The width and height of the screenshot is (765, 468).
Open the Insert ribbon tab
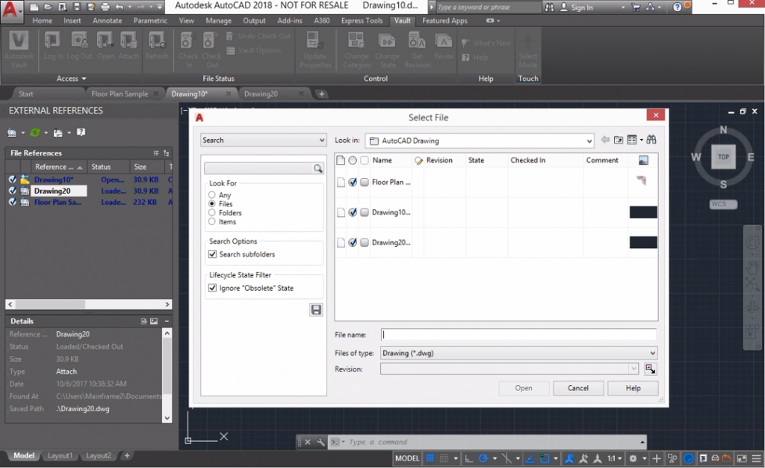[x=72, y=20]
